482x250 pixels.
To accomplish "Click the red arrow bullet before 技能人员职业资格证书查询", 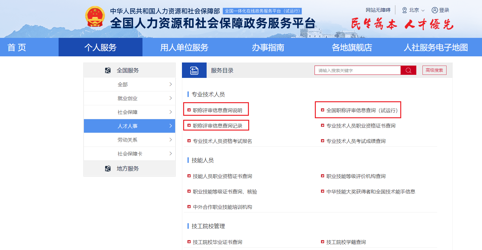I will click(x=189, y=176).
